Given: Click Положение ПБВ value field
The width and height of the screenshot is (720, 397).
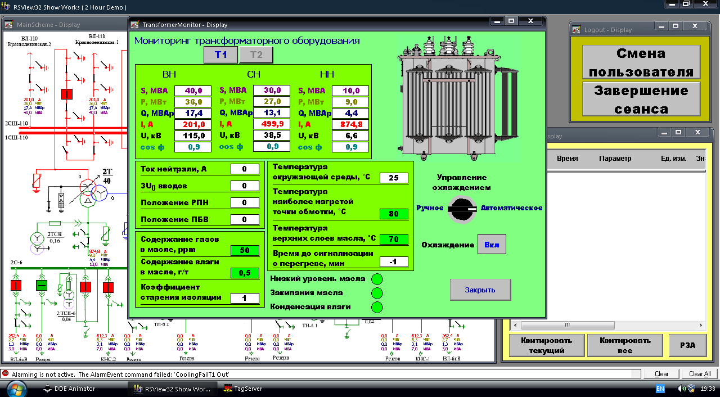Looking at the screenshot, I should click(x=245, y=219).
